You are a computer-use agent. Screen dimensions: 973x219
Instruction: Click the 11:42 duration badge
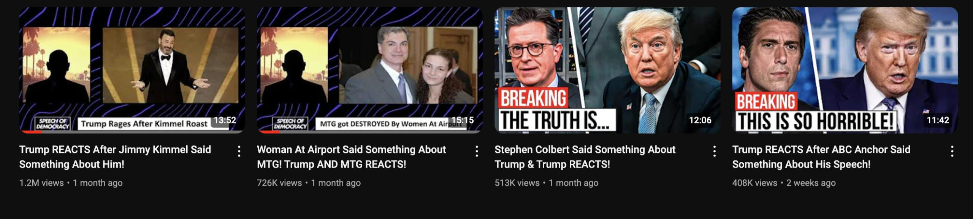click(x=938, y=120)
